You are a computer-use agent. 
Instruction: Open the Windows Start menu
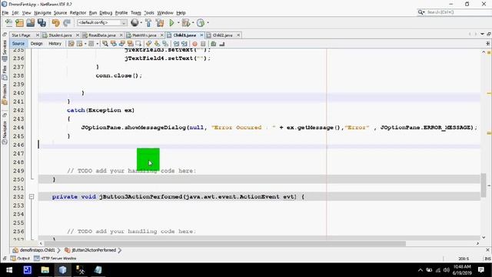9,270
